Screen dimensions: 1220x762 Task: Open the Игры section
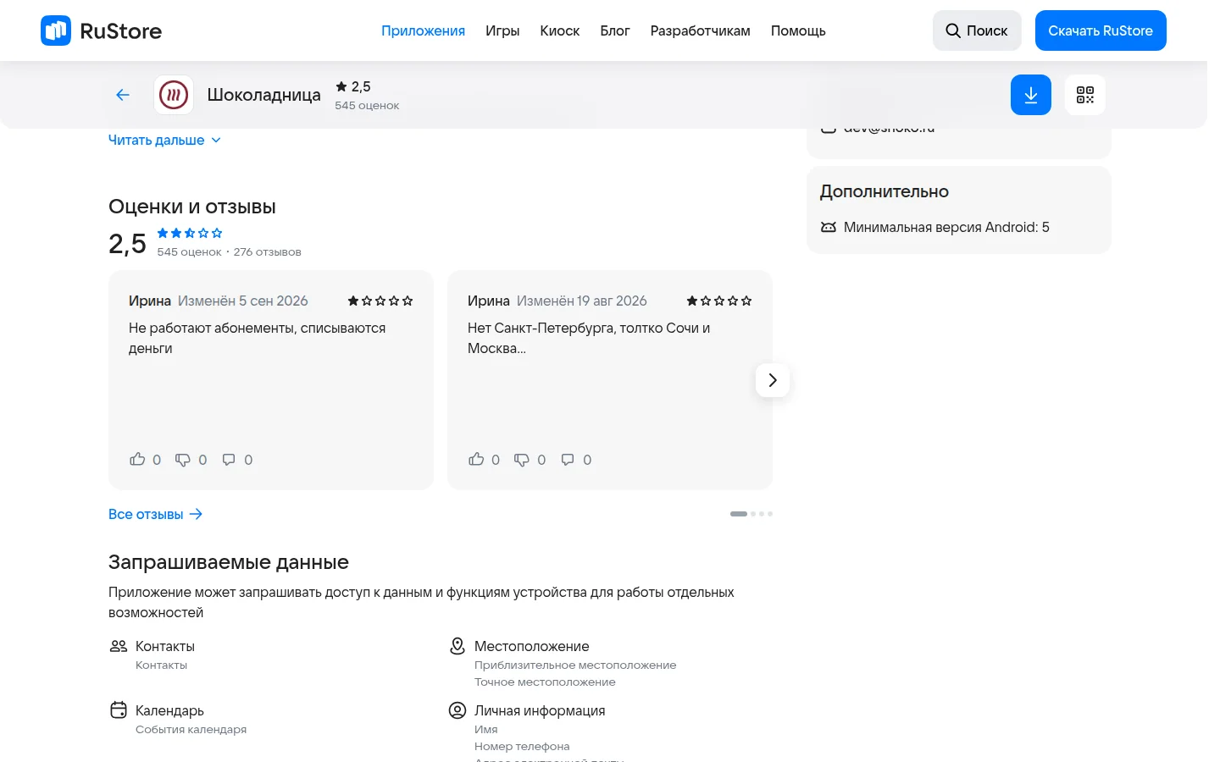502,30
